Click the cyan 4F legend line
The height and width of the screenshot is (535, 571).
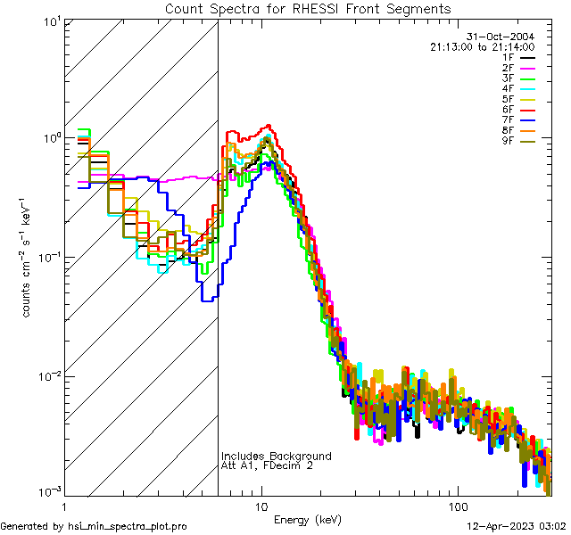(526, 89)
